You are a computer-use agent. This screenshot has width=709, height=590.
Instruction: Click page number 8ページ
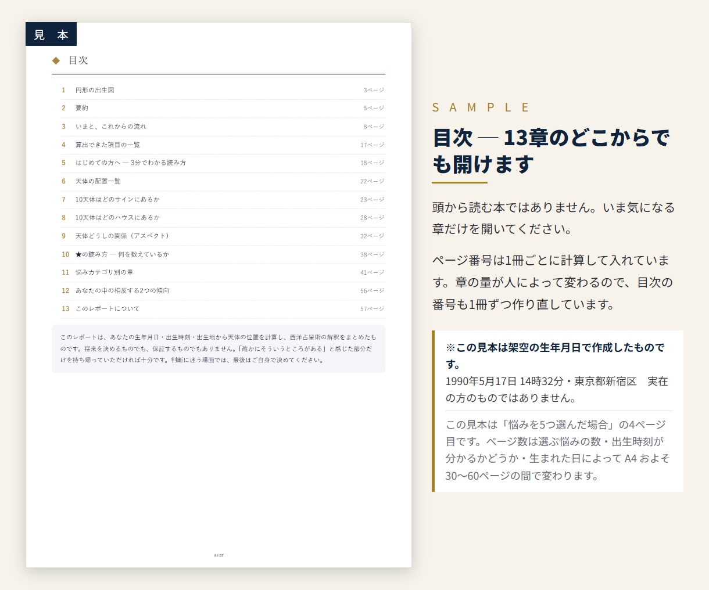[x=374, y=126]
